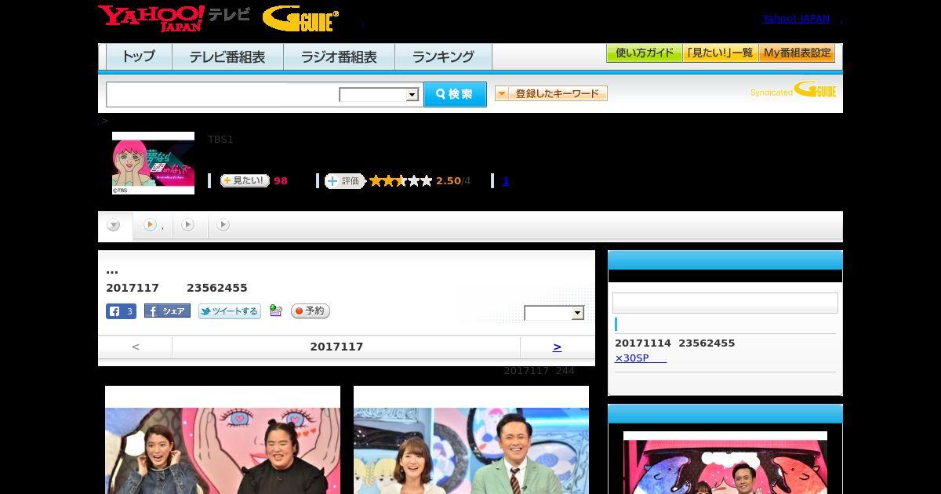Expand 登録したキーワード dropdown
Screen dimensions: 941x494
click(551, 93)
